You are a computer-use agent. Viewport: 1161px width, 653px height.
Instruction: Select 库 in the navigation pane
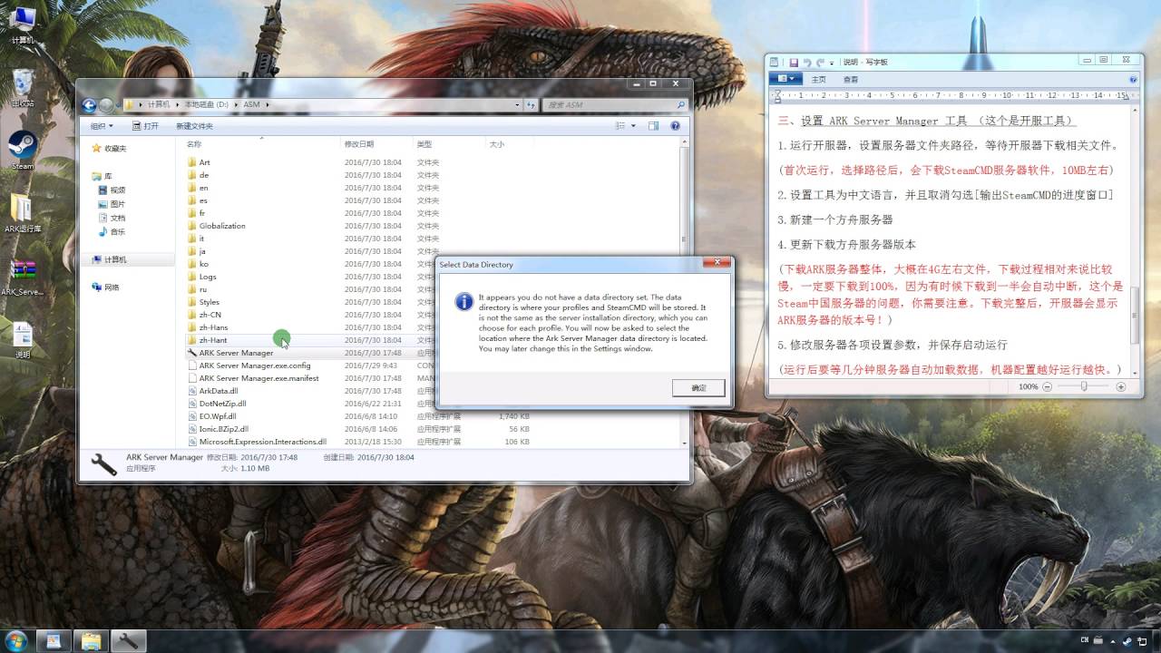click(102, 176)
